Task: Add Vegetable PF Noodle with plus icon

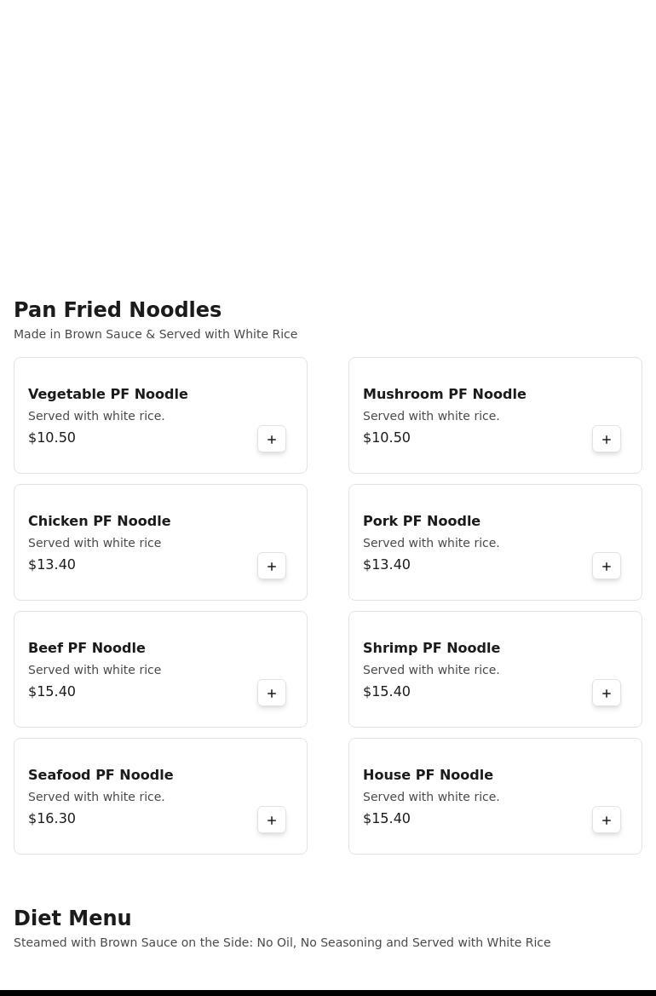Action: click(271, 439)
